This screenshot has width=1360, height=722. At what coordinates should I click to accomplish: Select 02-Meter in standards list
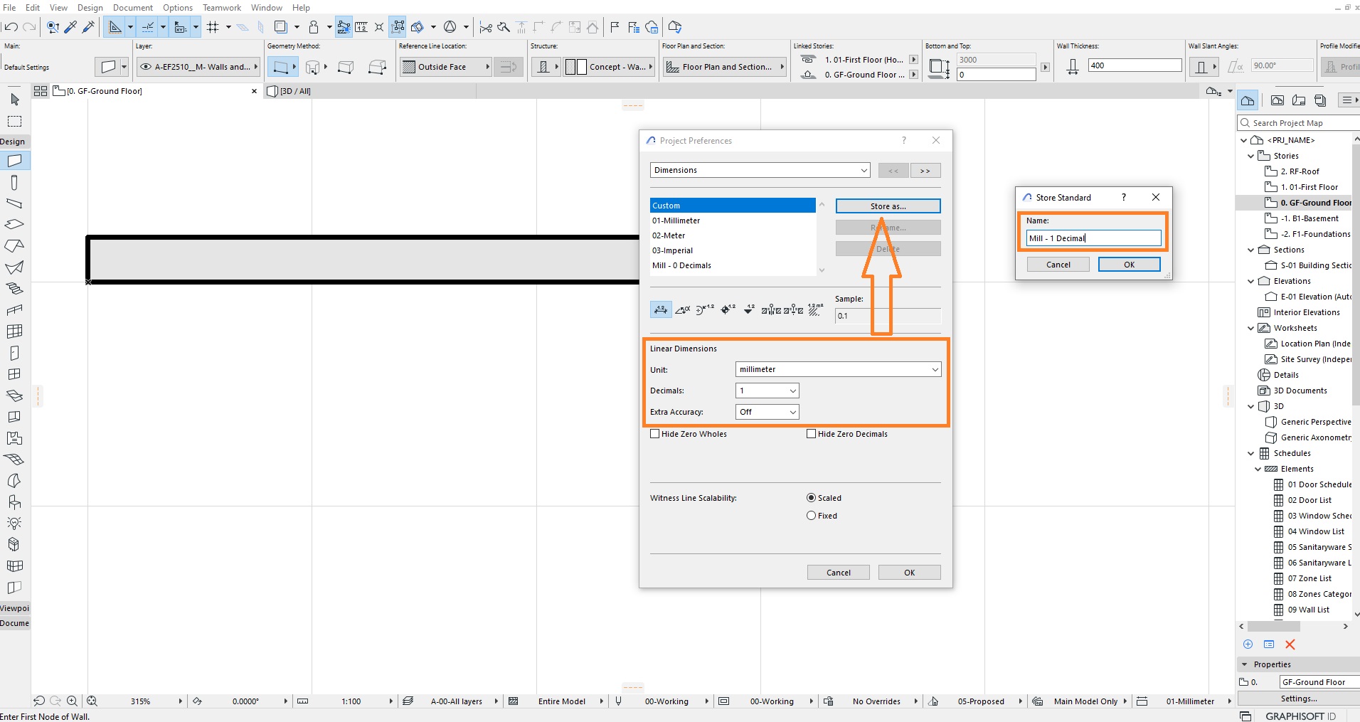tap(733, 235)
